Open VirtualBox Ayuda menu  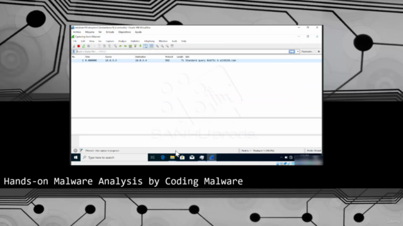click(x=139, y=32)
